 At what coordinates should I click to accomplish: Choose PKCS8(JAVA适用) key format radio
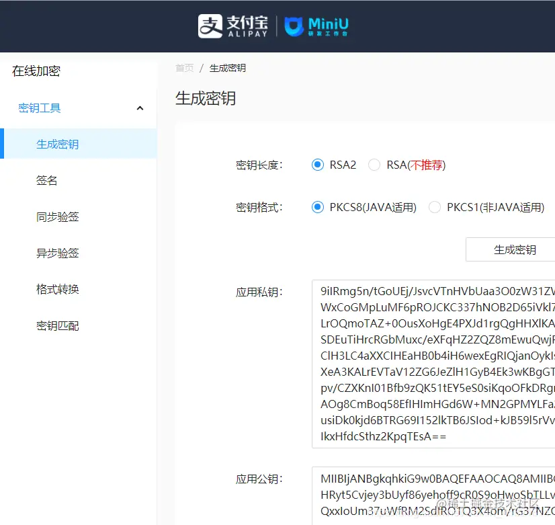pyautogui.click(x=318, y=207)
